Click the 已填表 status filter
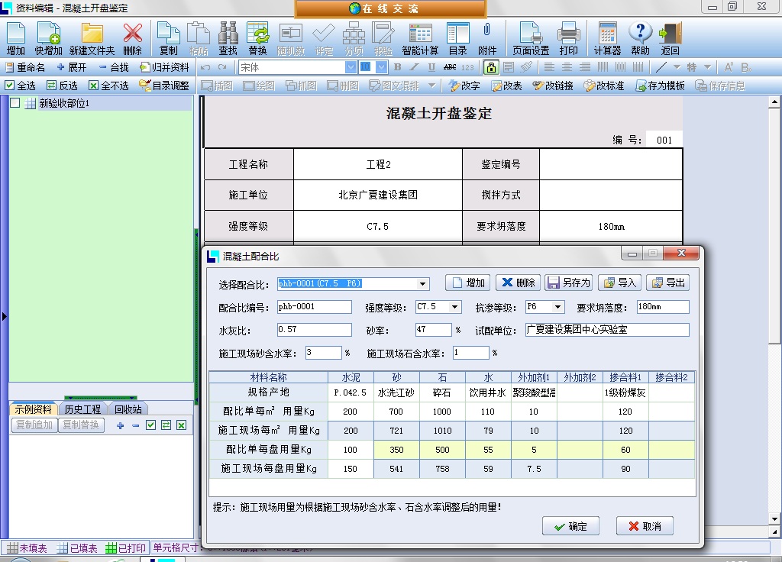 [x=77, y=548]
